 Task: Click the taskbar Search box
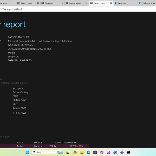(x=43, y=152)
